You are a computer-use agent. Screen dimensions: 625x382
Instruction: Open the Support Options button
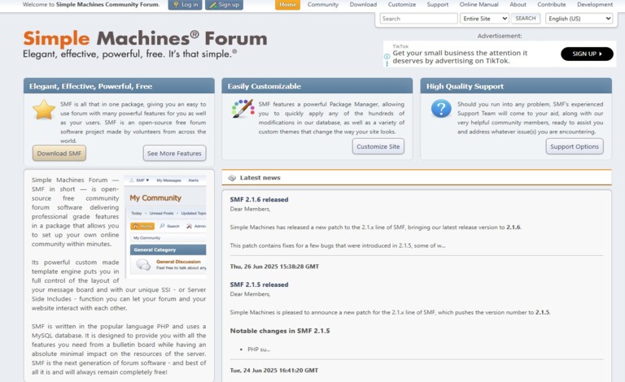[x=575, y=147]
